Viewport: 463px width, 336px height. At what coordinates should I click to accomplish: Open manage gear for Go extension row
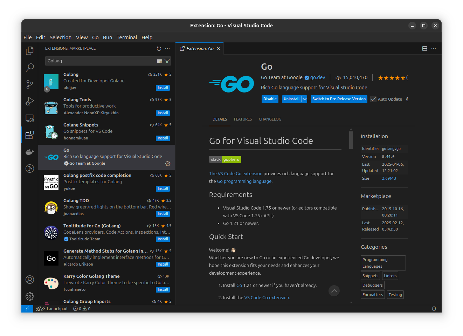[168, 164]
